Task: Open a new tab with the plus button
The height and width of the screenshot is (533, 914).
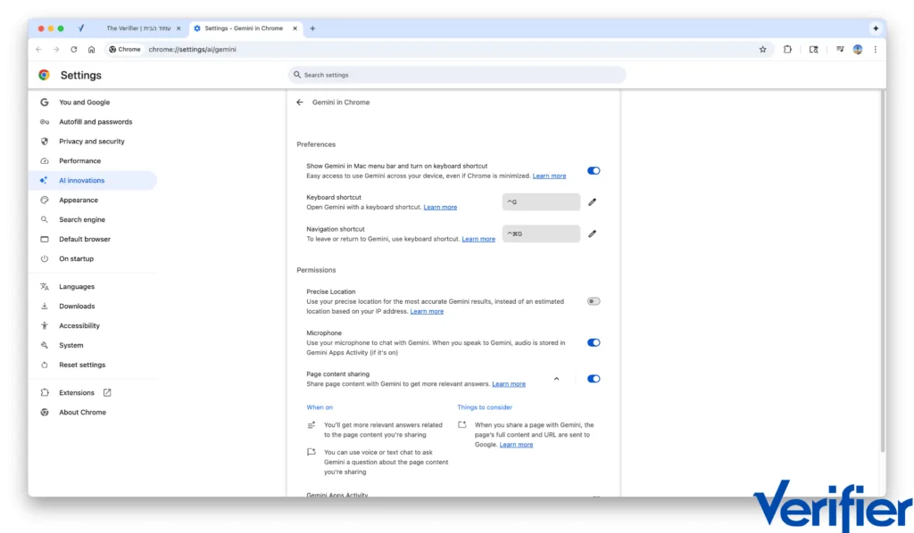Action: coord(312,28)
